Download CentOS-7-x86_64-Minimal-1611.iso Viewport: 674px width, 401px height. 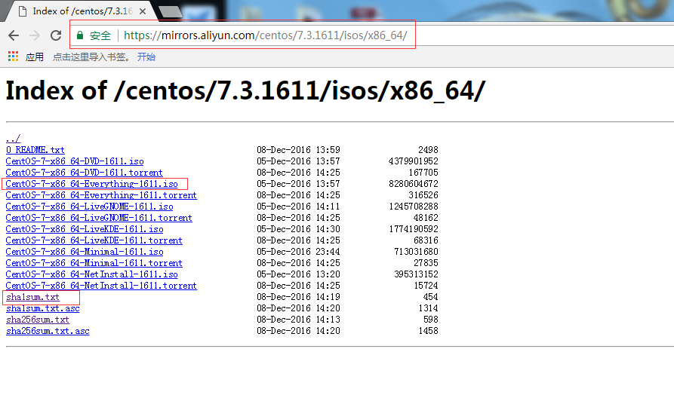pos(85,252)
